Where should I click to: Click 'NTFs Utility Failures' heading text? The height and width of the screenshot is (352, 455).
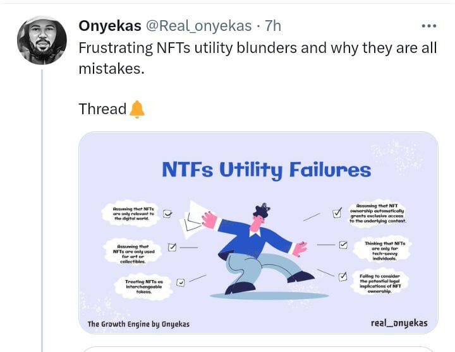pyautogui.click(x=266, y=170)
